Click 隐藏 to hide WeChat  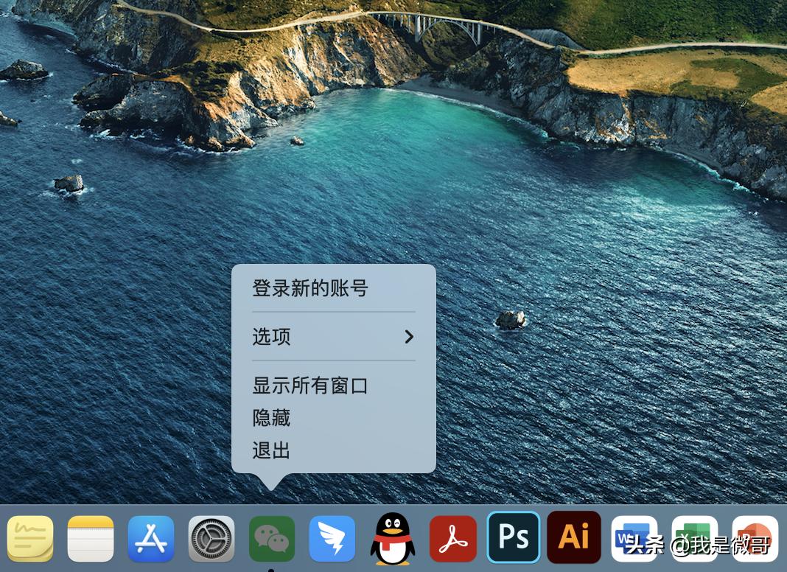click(x=271, y=418)
